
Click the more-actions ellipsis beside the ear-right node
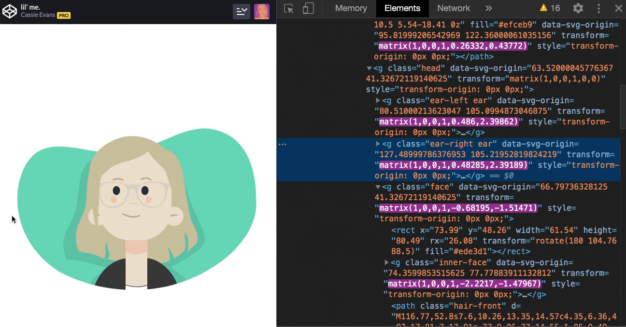pos(282,144)
